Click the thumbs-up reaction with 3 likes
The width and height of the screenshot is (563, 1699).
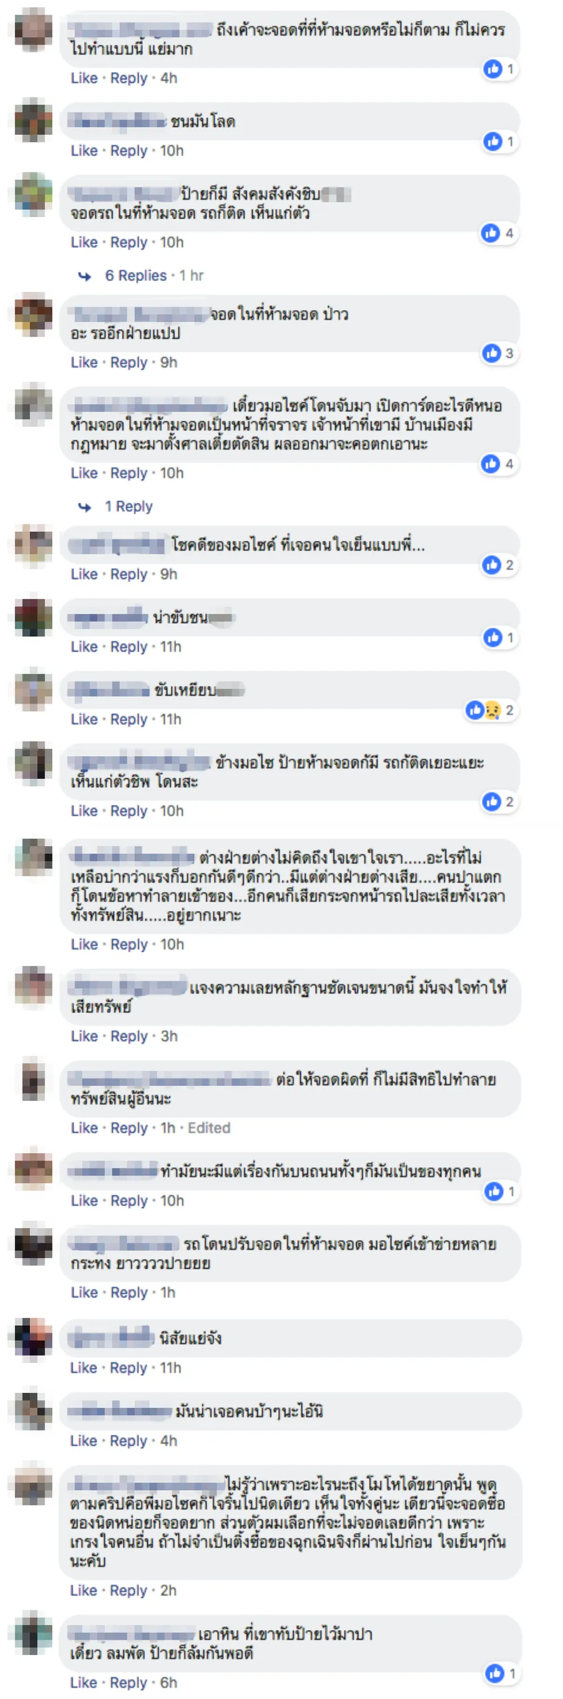pyautogui.click(x=498, y=353)
